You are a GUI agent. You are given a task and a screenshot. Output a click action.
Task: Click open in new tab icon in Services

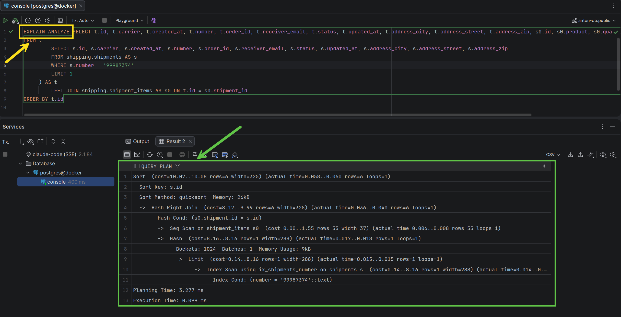point(40,141)
